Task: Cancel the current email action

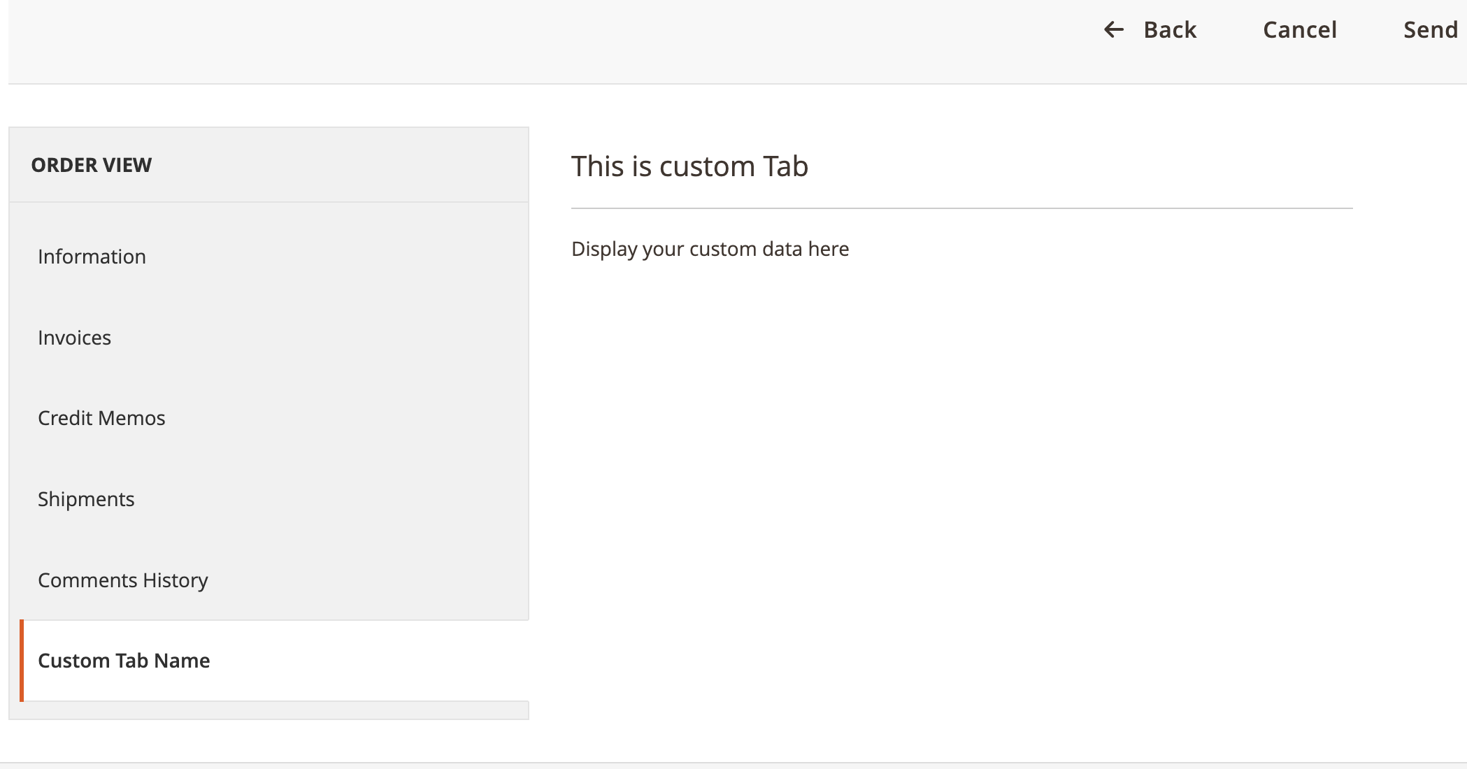Action: (1298, 29)
